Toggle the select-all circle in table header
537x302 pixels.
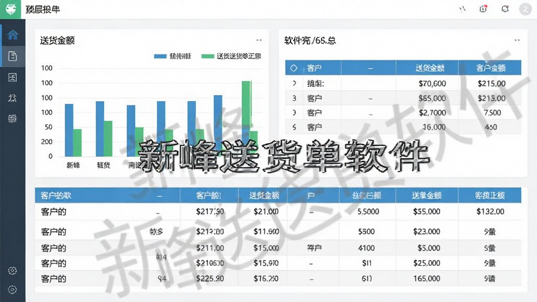tap(294, 68)
